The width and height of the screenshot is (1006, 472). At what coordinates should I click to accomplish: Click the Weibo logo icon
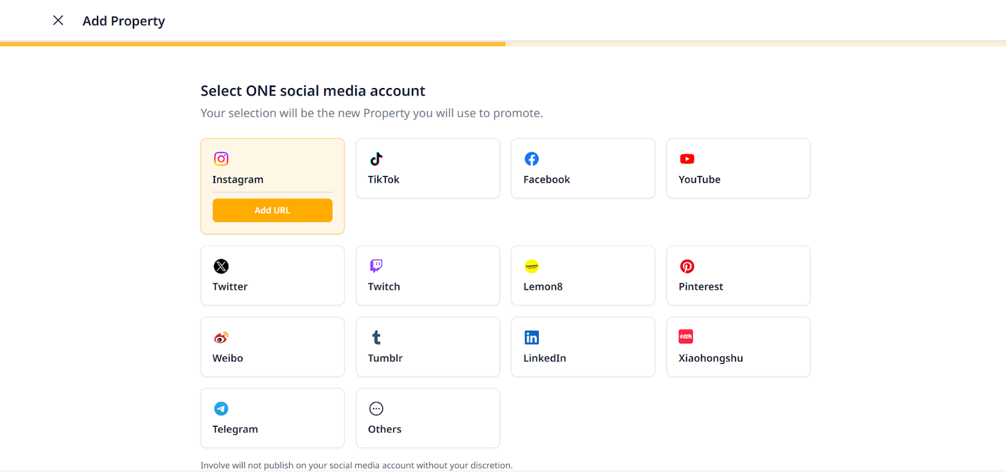click(x=221, y=338)
